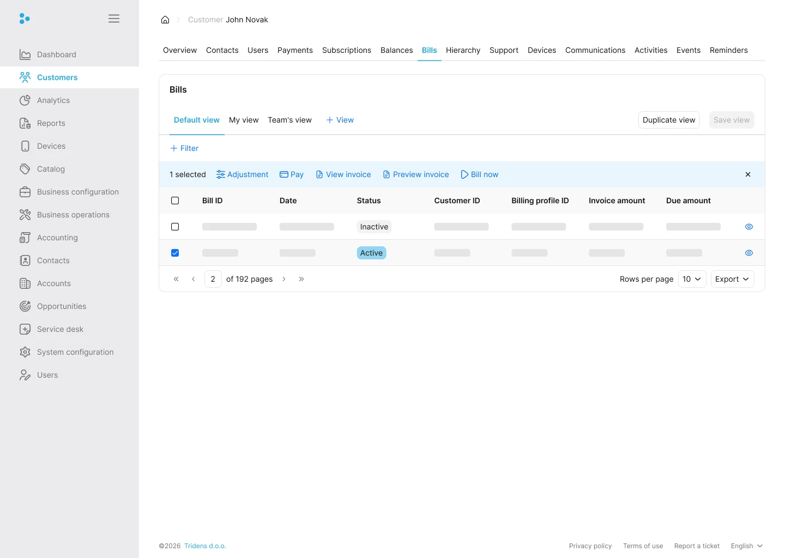The height and width of the screenshot is (558, 785).
Task: Click the Bill now action
Action: pyautogui.click(x=480, y=174)
